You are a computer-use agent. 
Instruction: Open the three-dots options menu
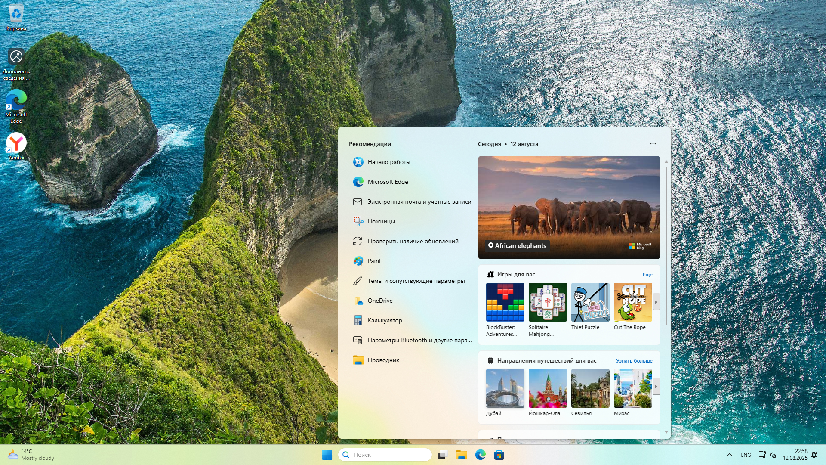(x=653, y=144)
